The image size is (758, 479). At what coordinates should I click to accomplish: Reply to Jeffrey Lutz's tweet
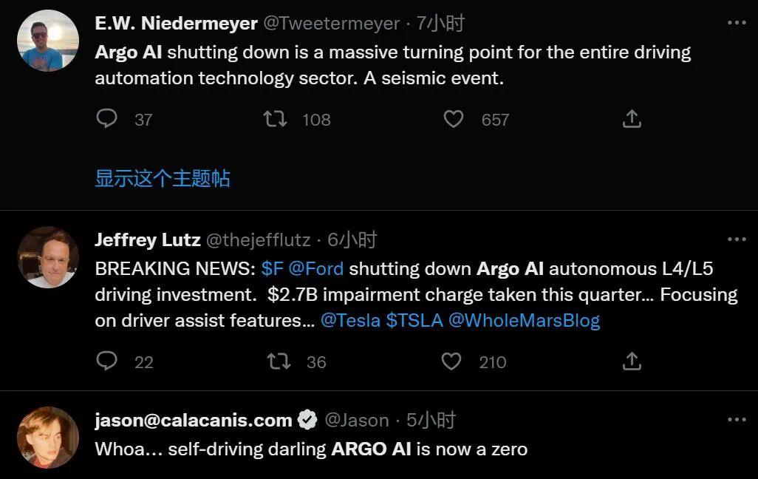point(107,361)
